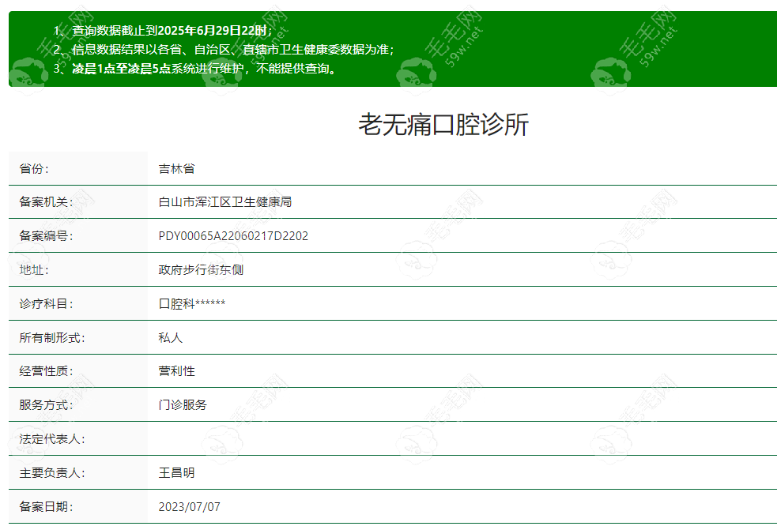Click the label 备案日期:
This screenshot has width=777, height=526.
coord(46,507)
